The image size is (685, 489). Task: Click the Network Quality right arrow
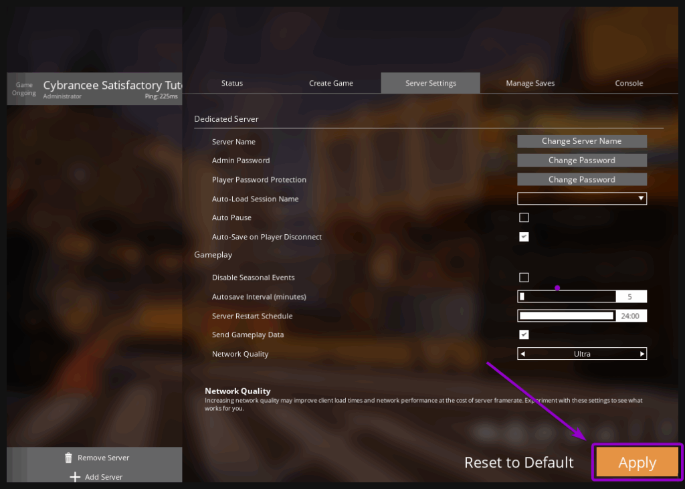coord(642,354)
